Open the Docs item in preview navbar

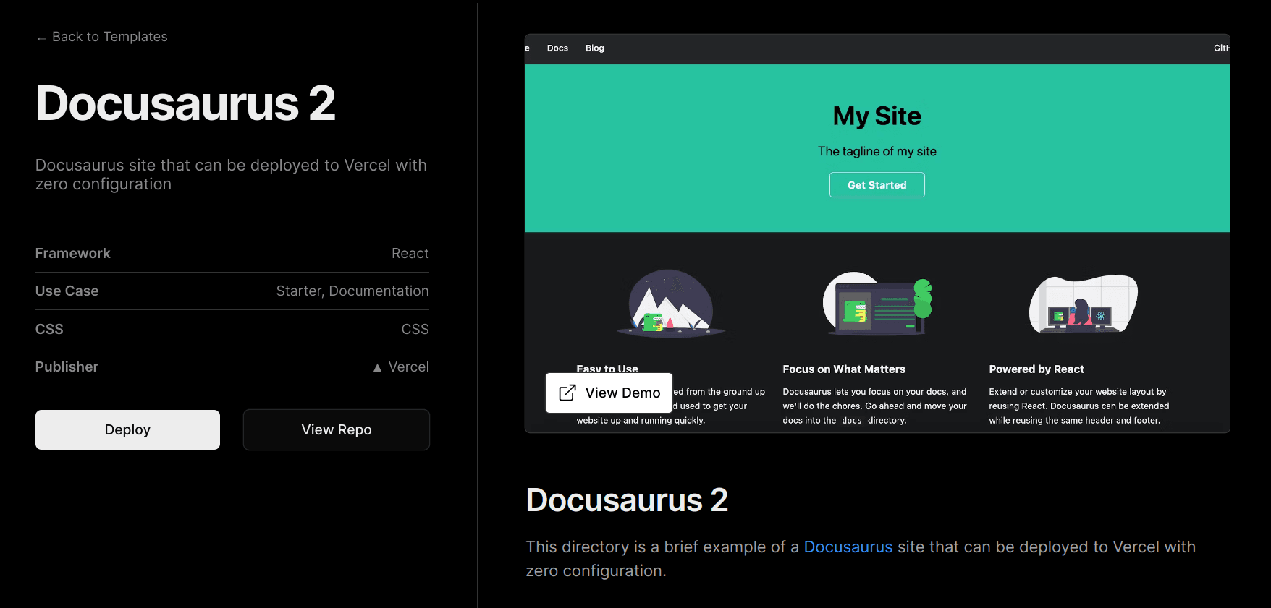(557, 48)
